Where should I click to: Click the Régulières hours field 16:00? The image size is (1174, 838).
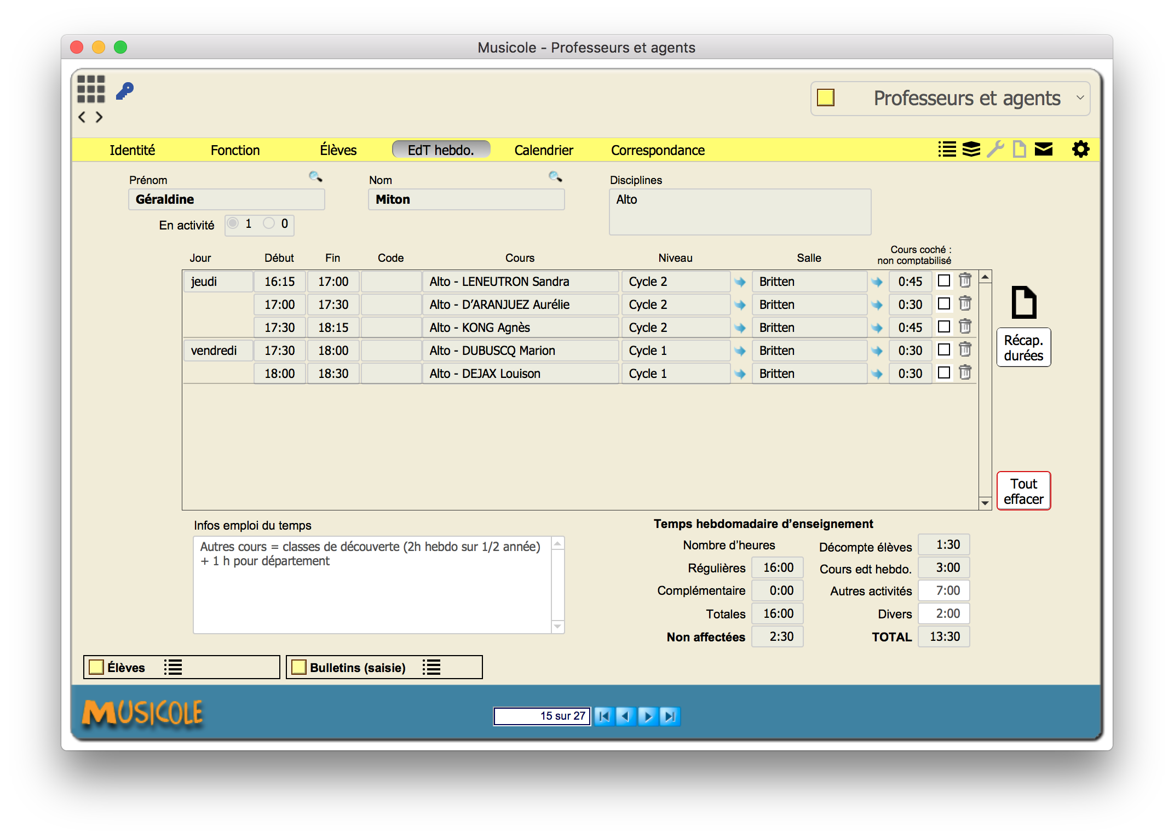point(778,568)
